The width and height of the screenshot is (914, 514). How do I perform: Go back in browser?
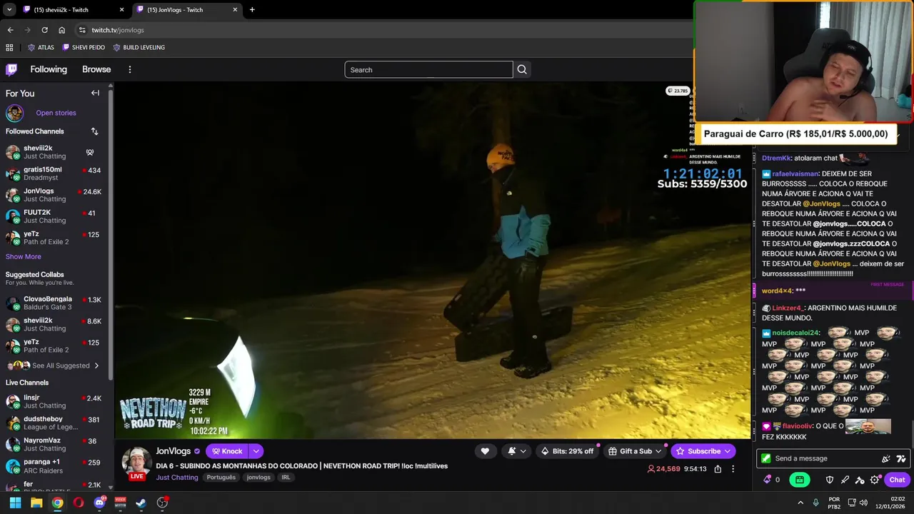click(x=10, y=30)
